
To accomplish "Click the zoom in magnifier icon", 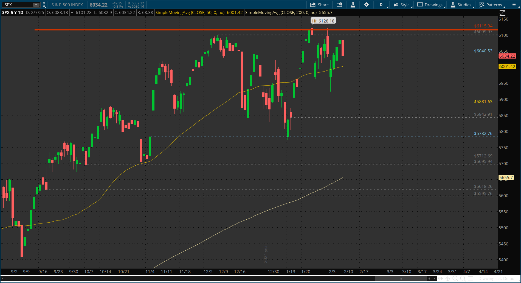I will [x=455, y=279].
